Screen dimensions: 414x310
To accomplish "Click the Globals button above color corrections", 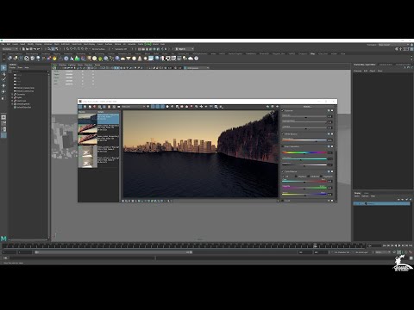I will (x=307, y=107).
